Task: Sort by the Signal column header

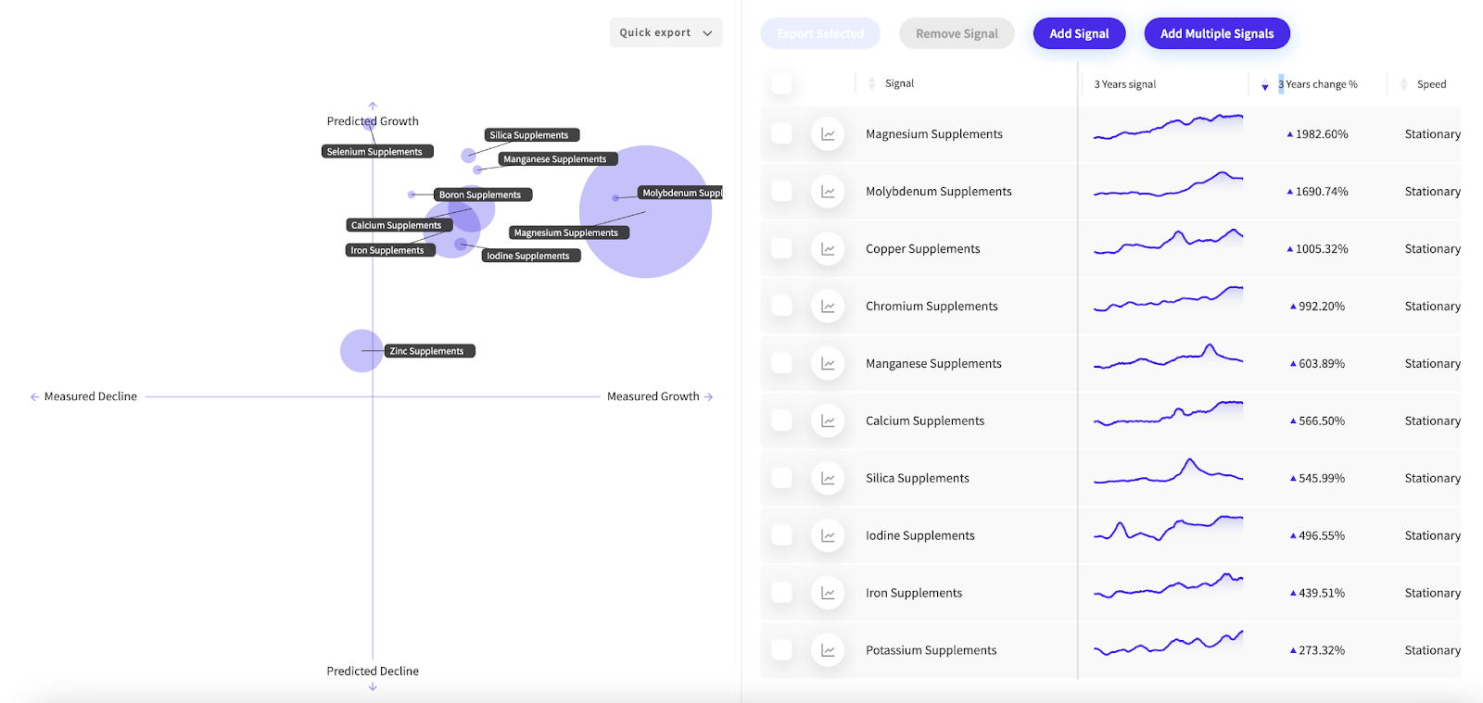Action: [899, 83]
